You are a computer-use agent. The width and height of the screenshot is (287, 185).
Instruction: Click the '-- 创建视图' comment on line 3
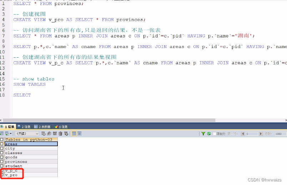pos(30,14)
